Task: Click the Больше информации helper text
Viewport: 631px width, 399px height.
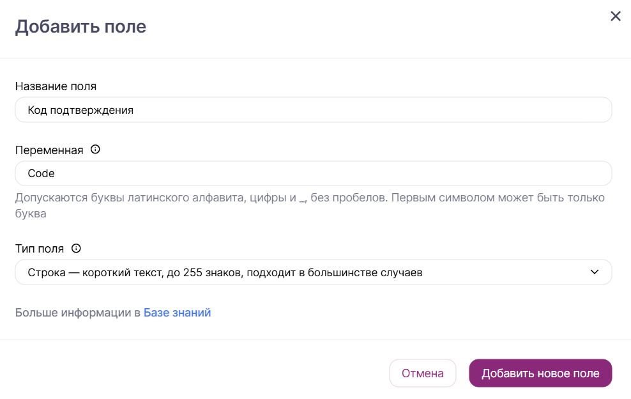Action: tap(75, 312)
